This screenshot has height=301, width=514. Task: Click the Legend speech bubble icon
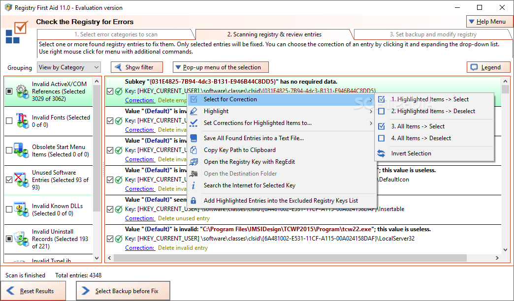tap(474, 67)
